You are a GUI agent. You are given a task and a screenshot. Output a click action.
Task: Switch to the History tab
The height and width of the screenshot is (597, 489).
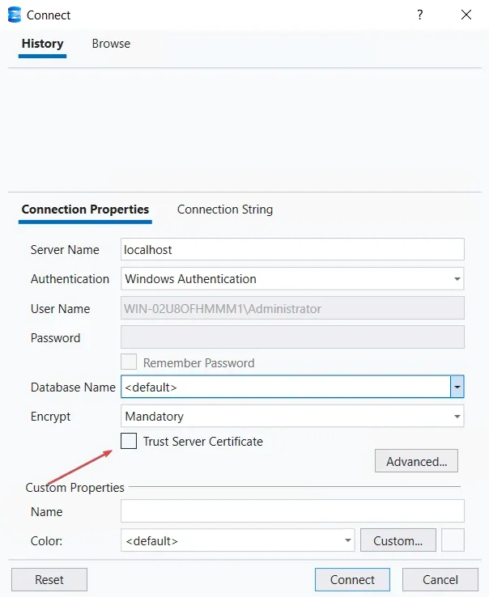pyautogui.click(x=42, y=44)
